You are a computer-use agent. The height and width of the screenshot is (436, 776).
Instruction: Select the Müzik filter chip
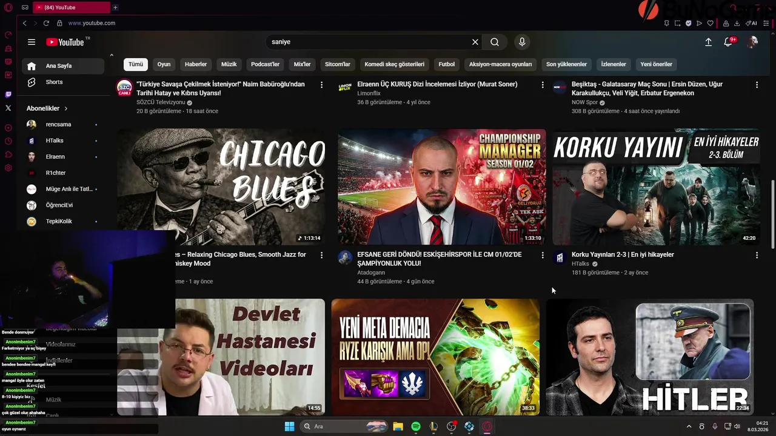(229, 64)
